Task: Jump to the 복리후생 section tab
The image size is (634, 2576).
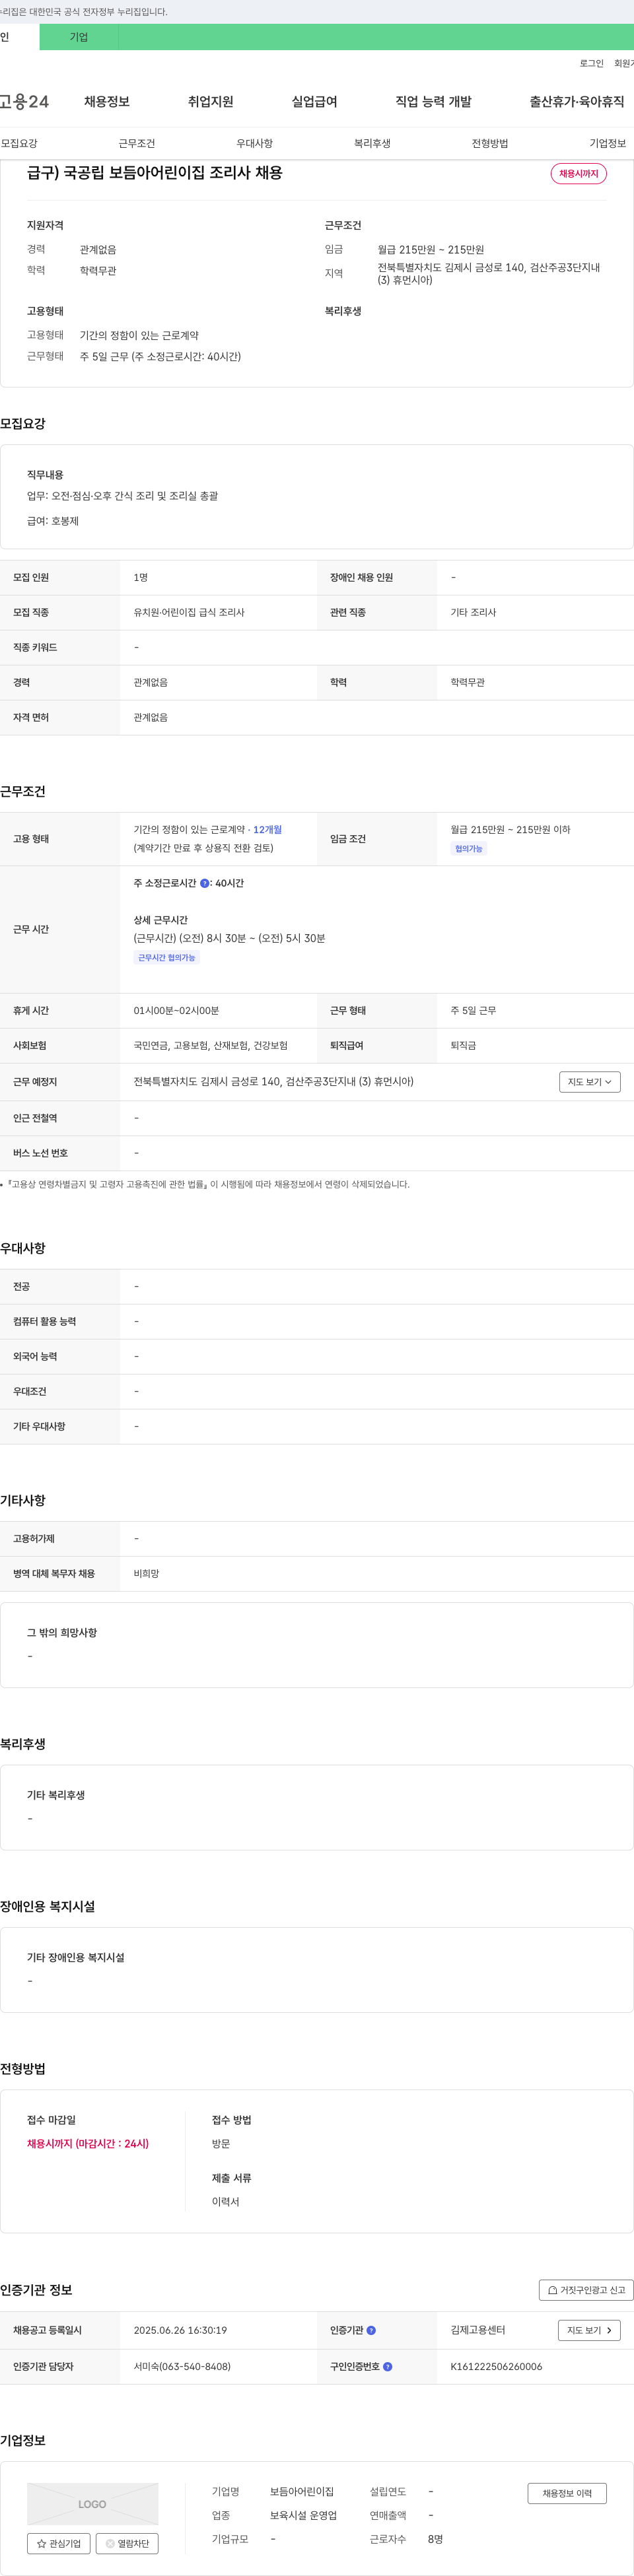Action: pyautogui.click(x=372, y=143)
